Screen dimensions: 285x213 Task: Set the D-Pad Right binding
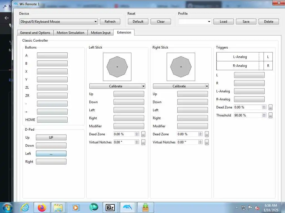(x=51, y=162)
